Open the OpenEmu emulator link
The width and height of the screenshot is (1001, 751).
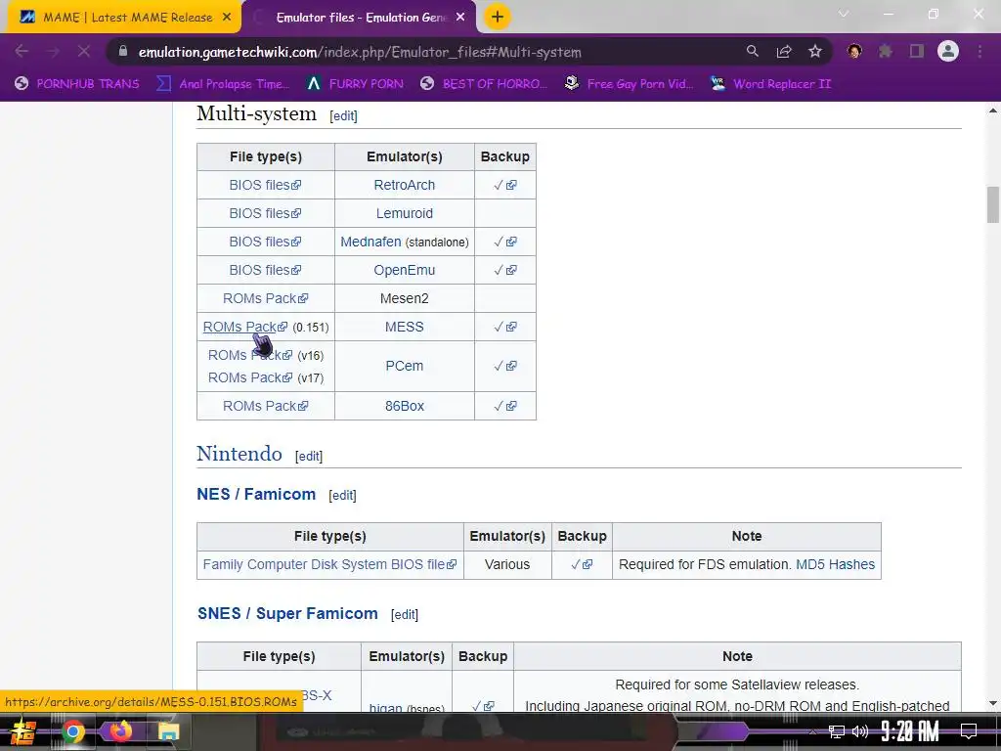point(404,270)
